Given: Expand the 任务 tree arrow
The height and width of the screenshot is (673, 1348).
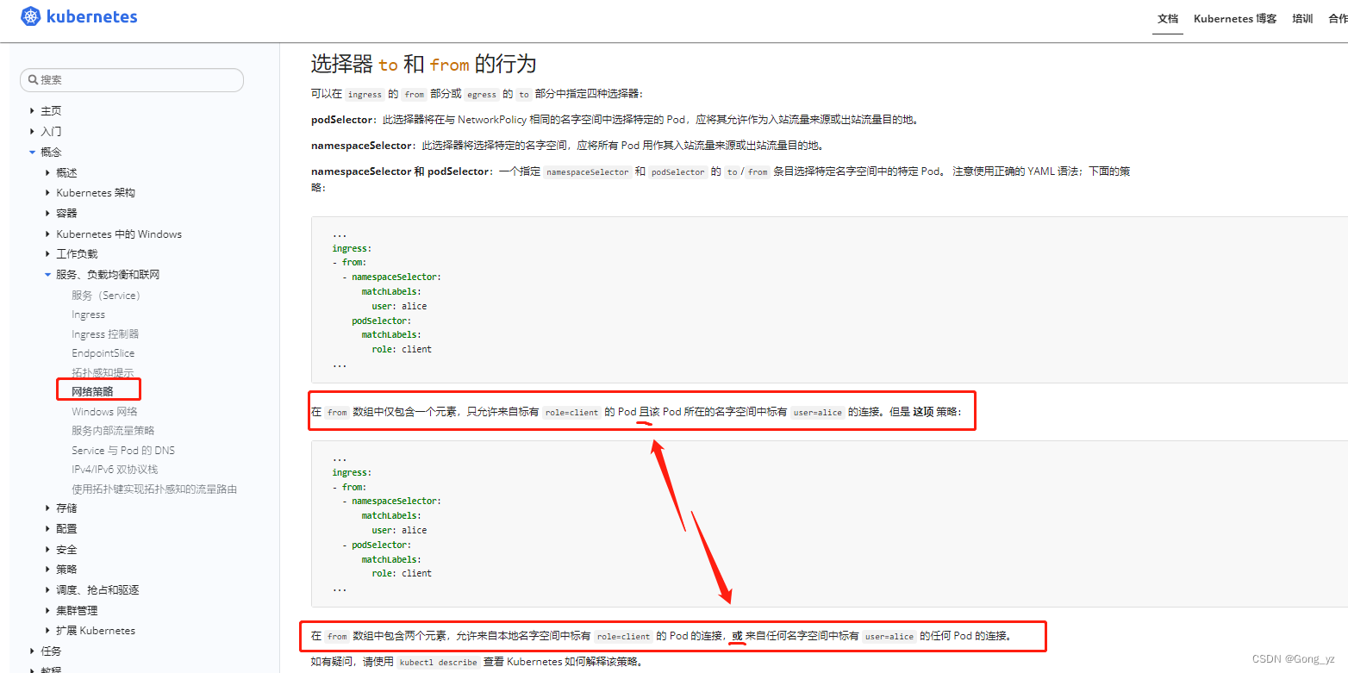Looking at the screenshot, I should 33,651.
